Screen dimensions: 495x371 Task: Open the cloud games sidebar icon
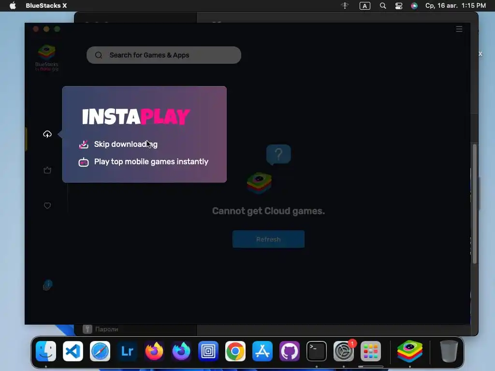pyautogui.click(x=47, y=134)
